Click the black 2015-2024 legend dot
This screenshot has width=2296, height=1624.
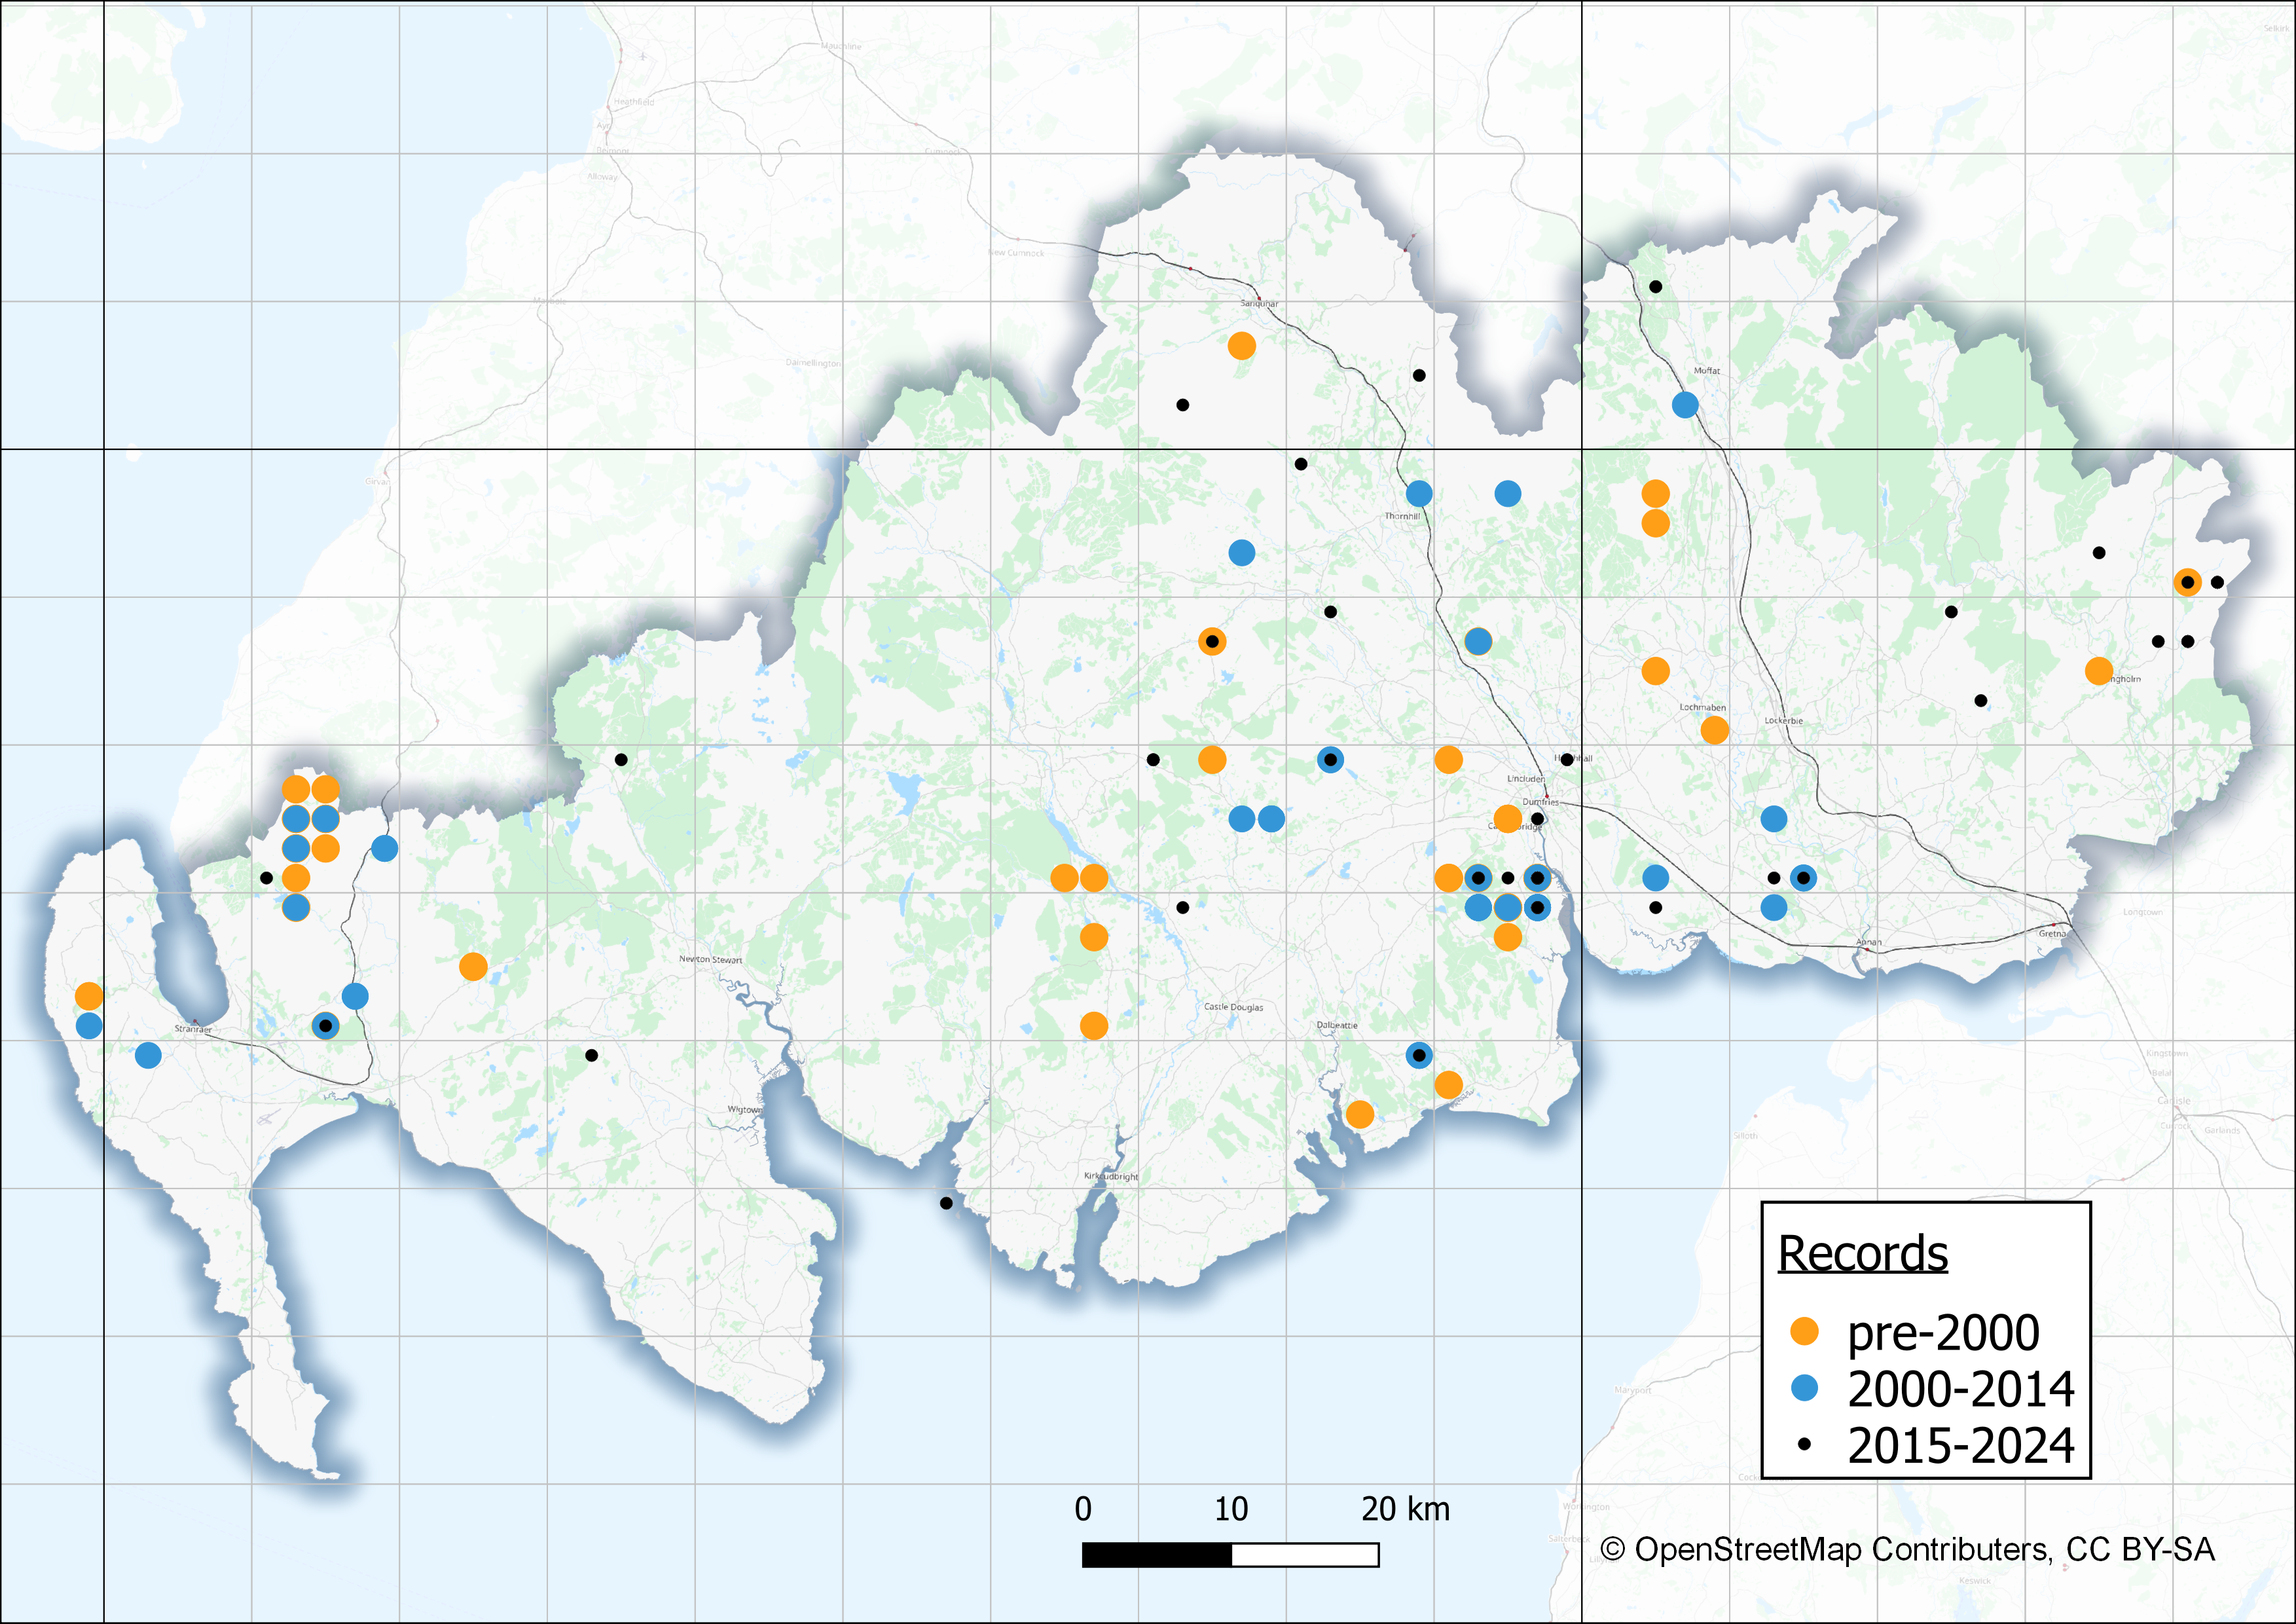[x=1804, y=1444]
